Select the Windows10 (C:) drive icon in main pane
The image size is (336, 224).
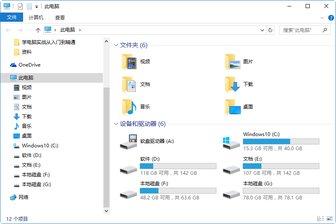(x=231, y=143)
